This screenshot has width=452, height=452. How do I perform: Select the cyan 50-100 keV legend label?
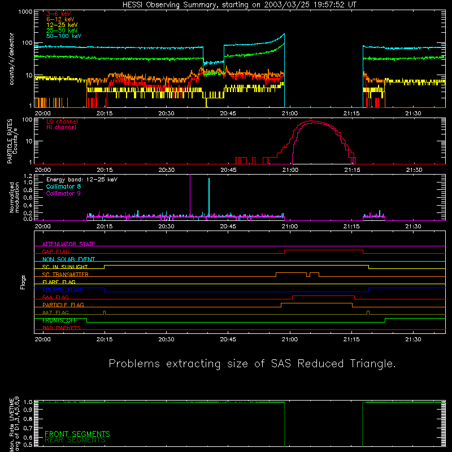64,36
